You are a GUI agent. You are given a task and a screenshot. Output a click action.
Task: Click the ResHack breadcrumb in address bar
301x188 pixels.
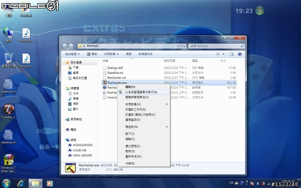pyautogui.click(x=93, y=46)
